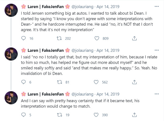Share the first tweet about bi Dean
The width and height of the screenshot is (164, 121).
135,38
